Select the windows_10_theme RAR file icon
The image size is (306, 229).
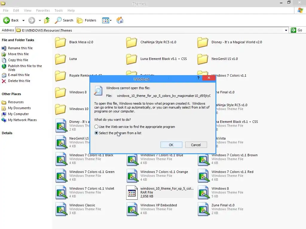click(x=132, y=193)
